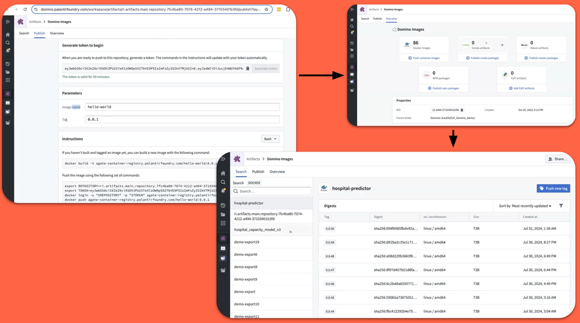Image resolution: width=580 pixels, height=323 pixels.
Task: Open the Search tab in the Overview screenshot
Action: 365,19
